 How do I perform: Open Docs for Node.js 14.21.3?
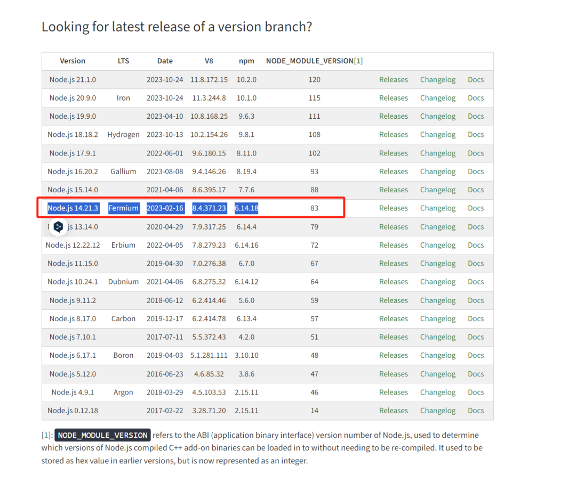click(x=476, y=208)
